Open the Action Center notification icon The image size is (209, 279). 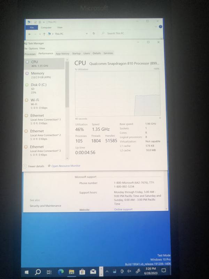(164, 271)
